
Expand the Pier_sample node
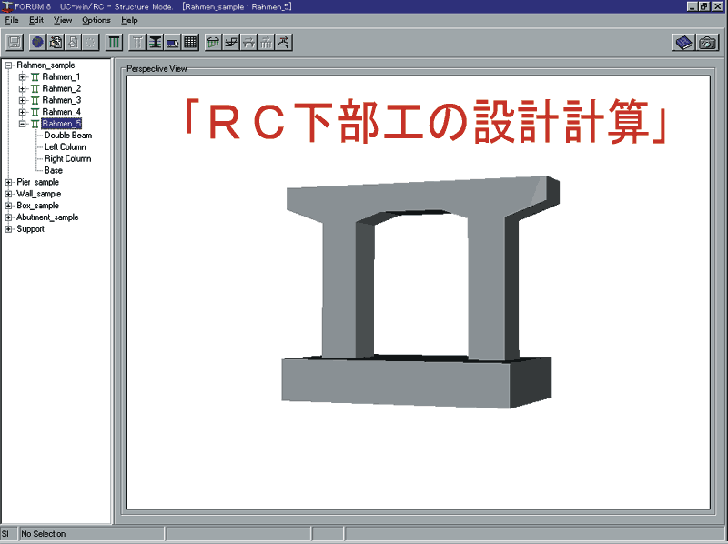[8, 183]
